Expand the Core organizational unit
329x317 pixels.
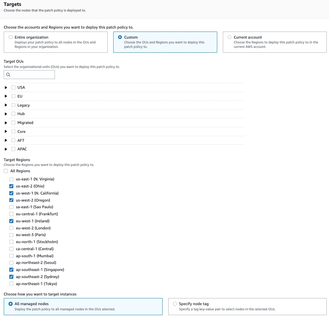click(6, 131)
